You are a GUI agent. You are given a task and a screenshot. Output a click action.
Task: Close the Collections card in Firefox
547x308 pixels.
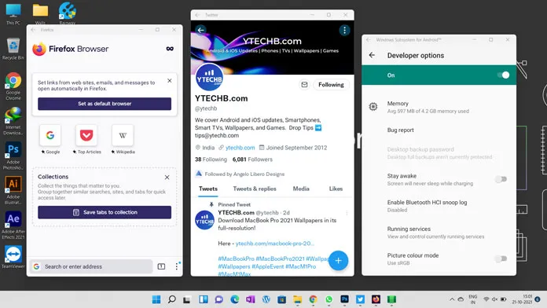click(x=167, y=178)
